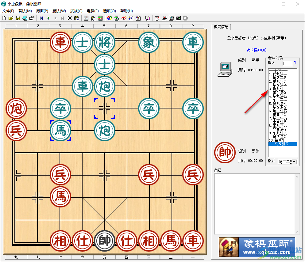Open the move tree icon

point(93,18)
